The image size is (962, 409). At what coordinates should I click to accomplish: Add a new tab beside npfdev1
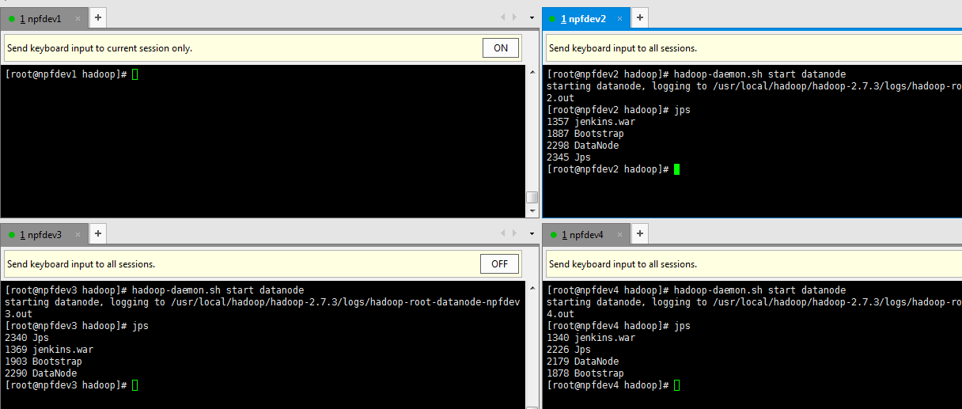tap(97, 18)
